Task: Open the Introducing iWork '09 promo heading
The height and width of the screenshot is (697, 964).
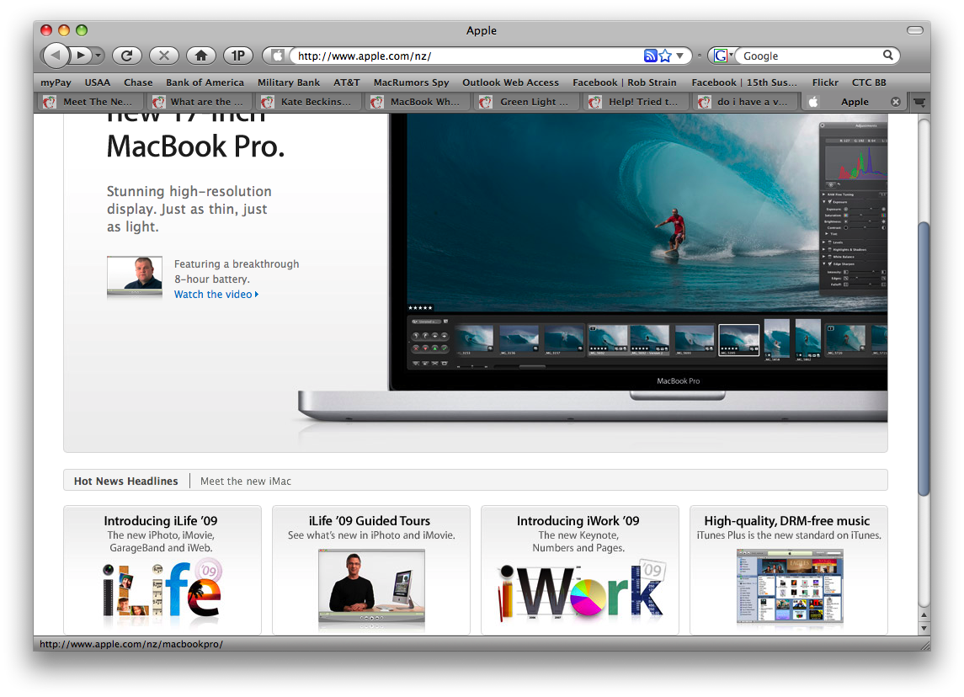Action: point(578,520)
